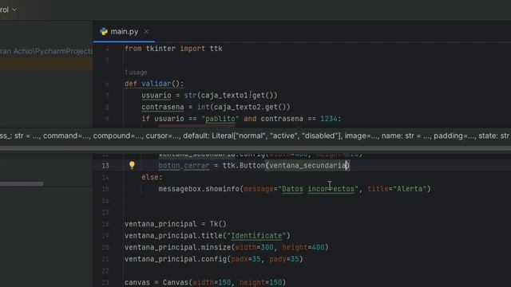
Task: Click the string "pablito" on line 9
Action: tap(220, 119)
